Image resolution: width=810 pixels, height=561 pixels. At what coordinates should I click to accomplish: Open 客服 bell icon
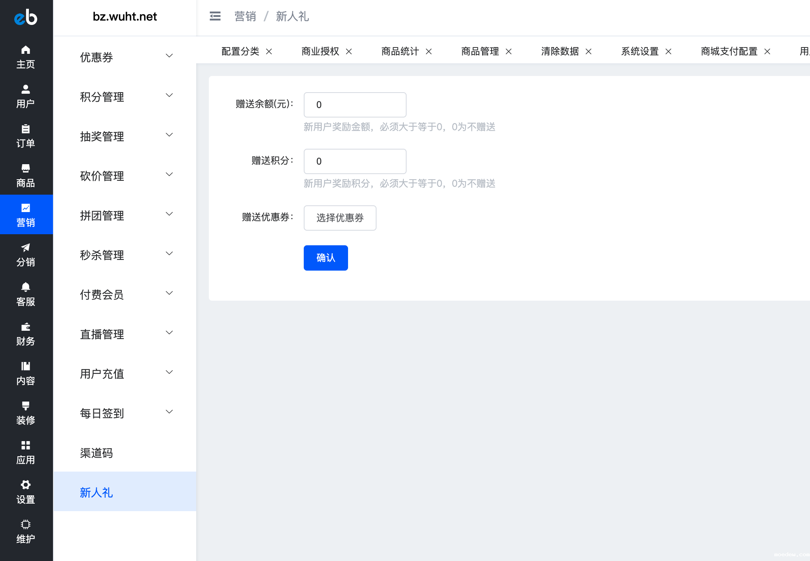point(26,287)
